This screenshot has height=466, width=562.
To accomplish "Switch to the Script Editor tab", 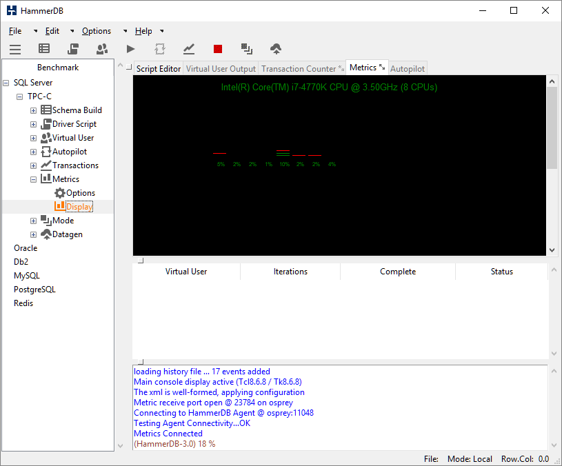I will [159, 69].
